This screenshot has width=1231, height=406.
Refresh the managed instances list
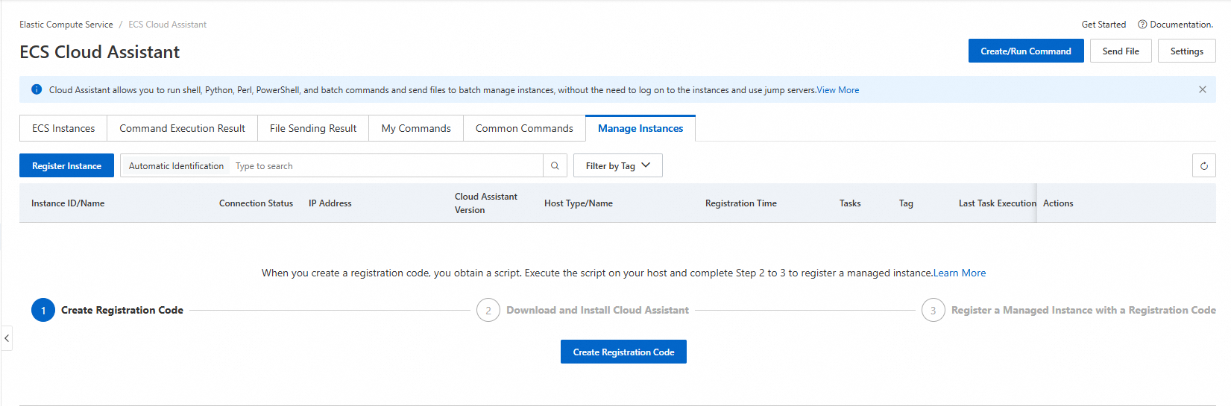1203,166
